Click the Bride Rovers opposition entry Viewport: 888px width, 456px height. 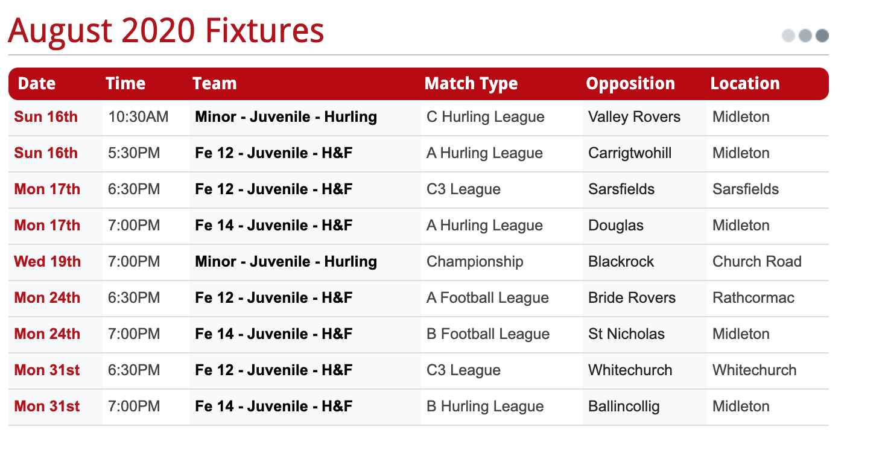[x=632, y=298]
